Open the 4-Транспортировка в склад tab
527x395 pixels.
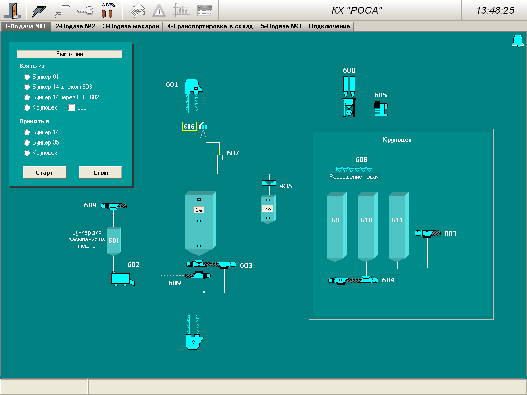210,26
